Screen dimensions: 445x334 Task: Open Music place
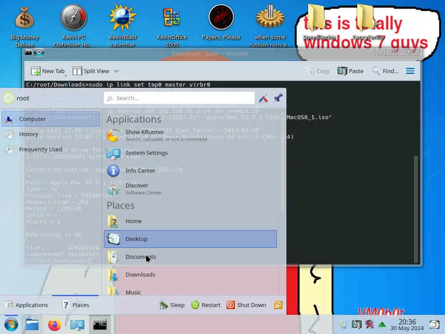[x=190, y=290]
